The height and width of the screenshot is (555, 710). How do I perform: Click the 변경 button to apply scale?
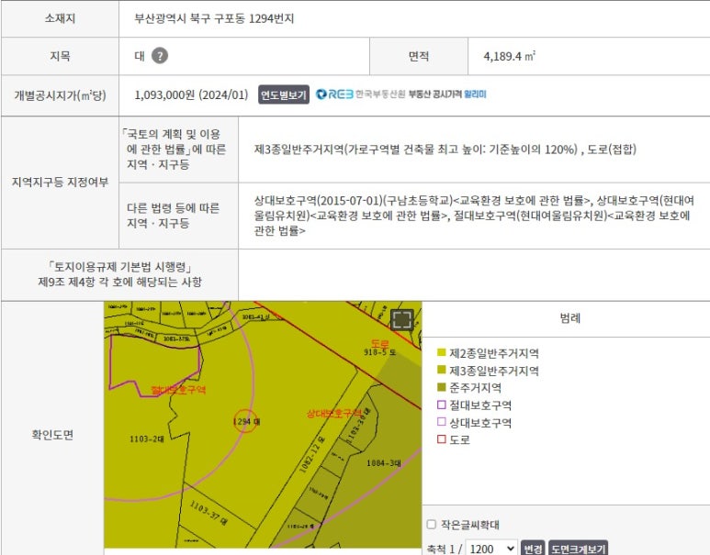533,549
